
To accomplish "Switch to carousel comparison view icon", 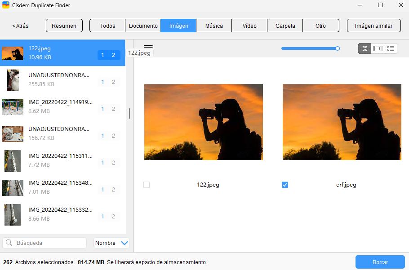I will (x=378, y=48).
